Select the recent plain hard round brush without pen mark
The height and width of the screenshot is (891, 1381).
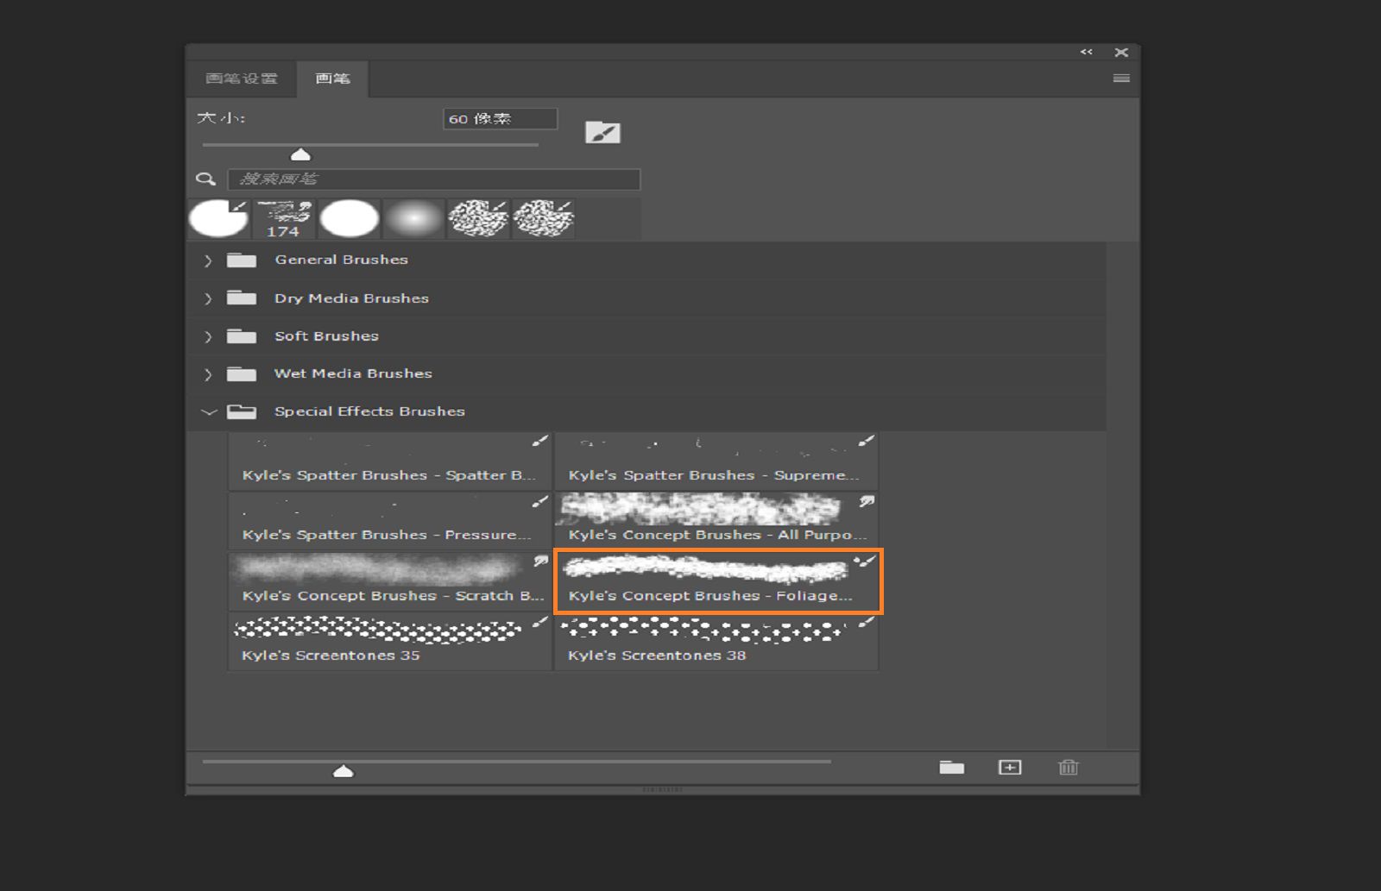tap(350, 218)
